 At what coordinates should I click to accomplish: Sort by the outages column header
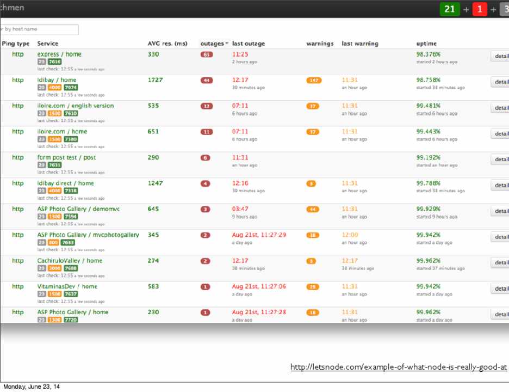pos(212,44)
